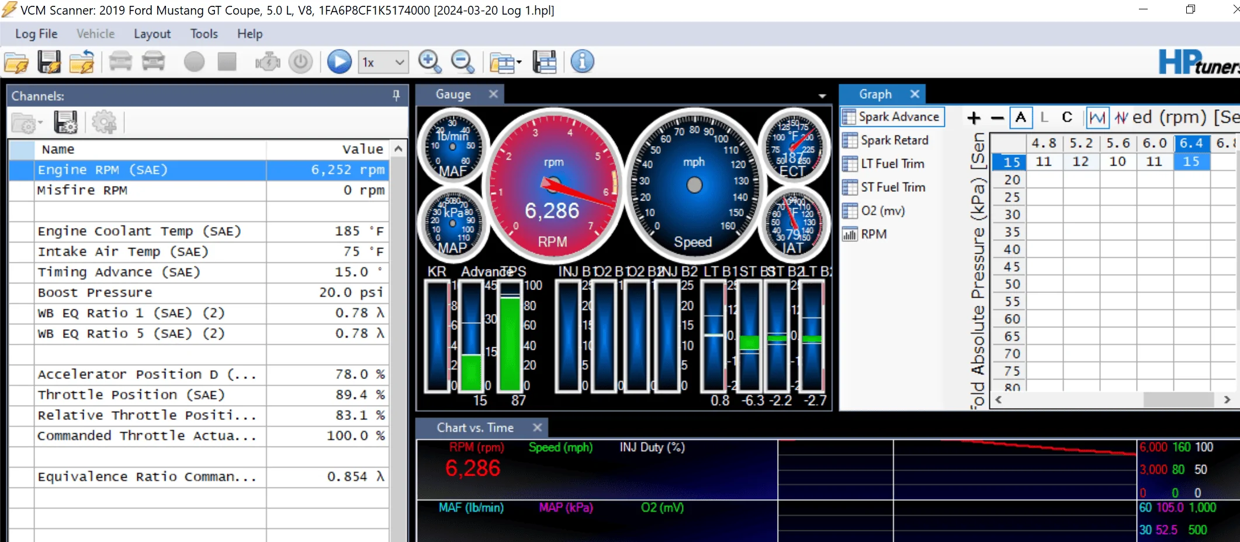The width and height of the screenshot is (1240, 542).
Task: Toggle the L mode in graph toolbar
Action: [x=1044, y=118]
